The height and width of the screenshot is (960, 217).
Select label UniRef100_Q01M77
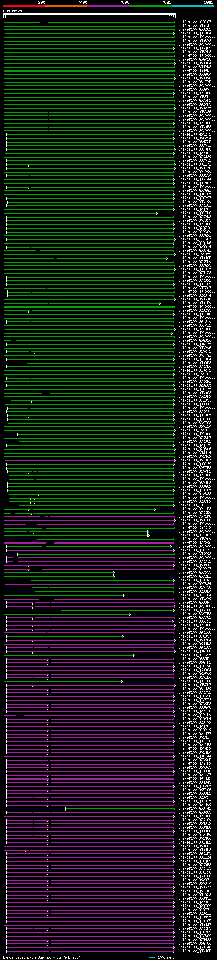[195, 734]
